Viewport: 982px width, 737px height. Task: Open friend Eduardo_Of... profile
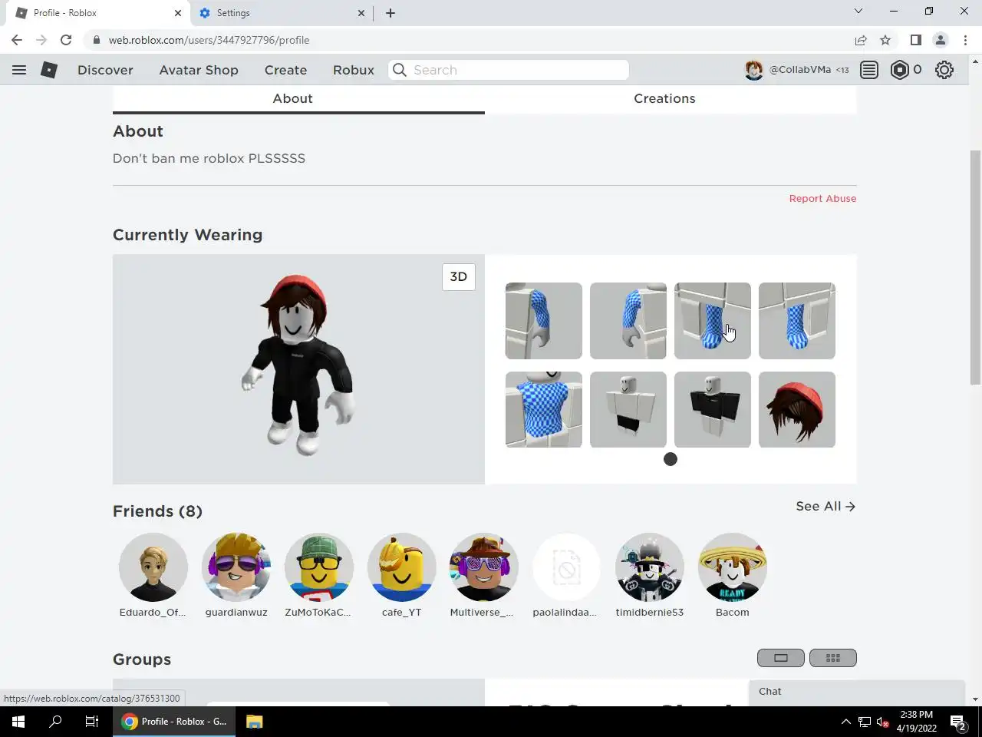[x=153, y=567]
